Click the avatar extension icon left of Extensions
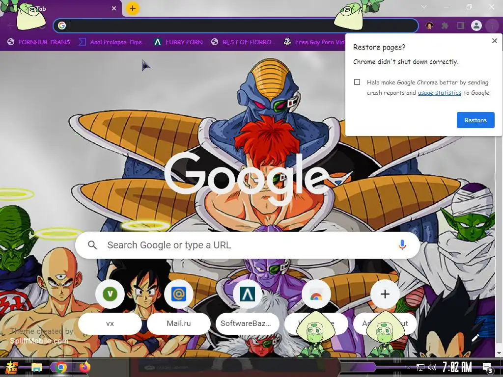The image size is (503, 377). pos(429,26)
